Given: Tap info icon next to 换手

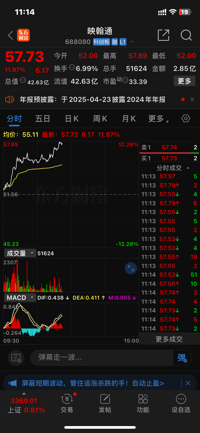Looking at the screenshot, I should tap(72, 67).
